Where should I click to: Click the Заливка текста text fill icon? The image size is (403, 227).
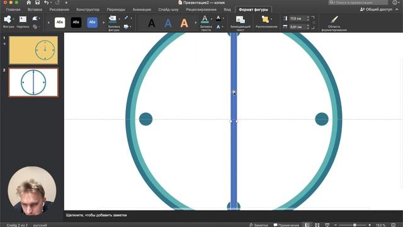coord(205,19)
